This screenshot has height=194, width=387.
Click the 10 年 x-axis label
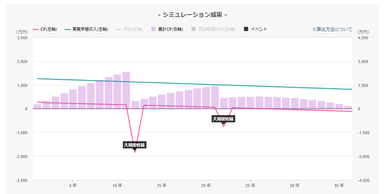pos(117,186)
